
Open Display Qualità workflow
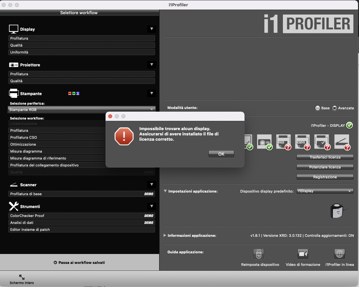coord(81,45)
